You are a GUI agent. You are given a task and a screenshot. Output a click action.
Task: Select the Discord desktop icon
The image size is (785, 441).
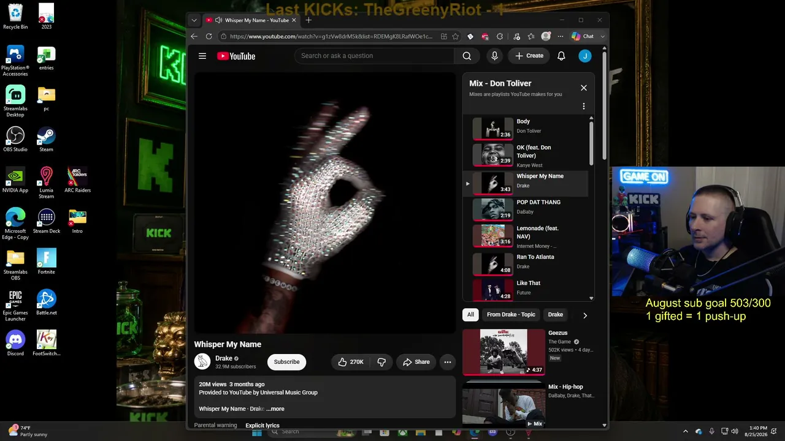(x=15, y=343)
